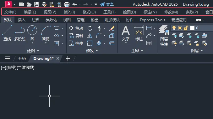213x119 pixels.
Task: Switch to the 注释 ribbon tab
Action: coord(35,20)
